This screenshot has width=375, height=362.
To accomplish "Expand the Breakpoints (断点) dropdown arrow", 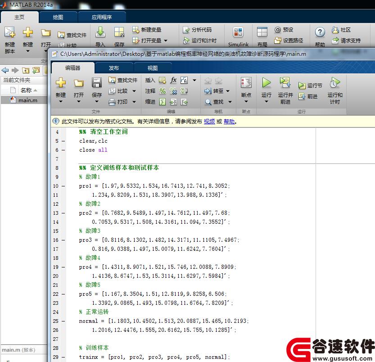I will [x=246, y=101].
